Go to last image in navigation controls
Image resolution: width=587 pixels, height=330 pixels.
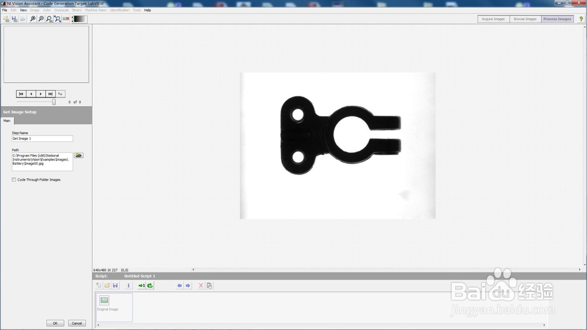coord(50,94)
